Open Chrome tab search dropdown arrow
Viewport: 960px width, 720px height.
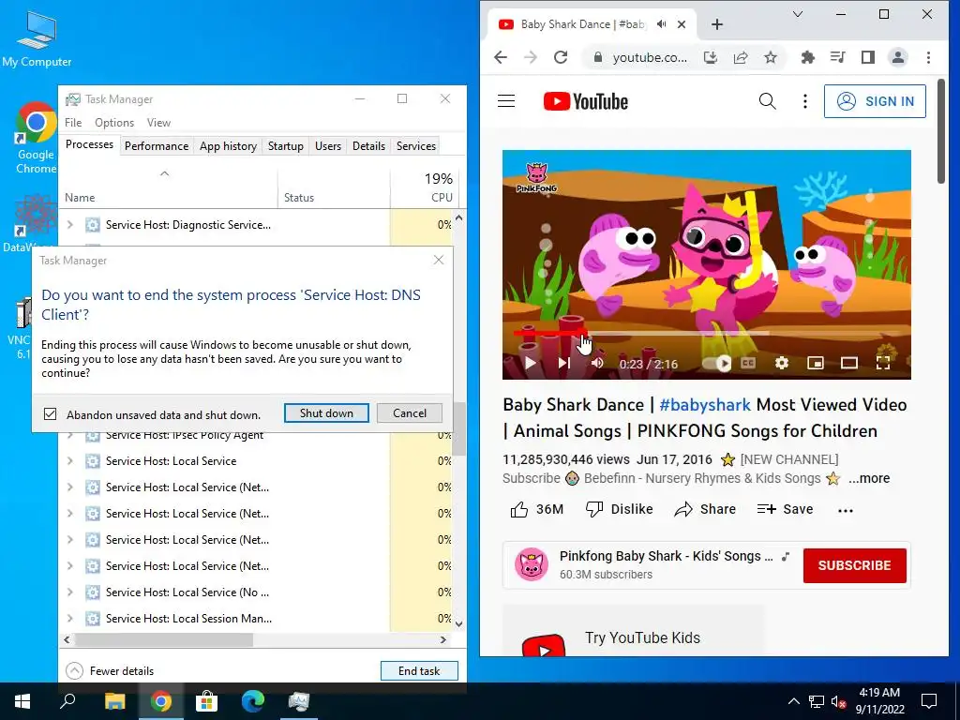point(798,14)
